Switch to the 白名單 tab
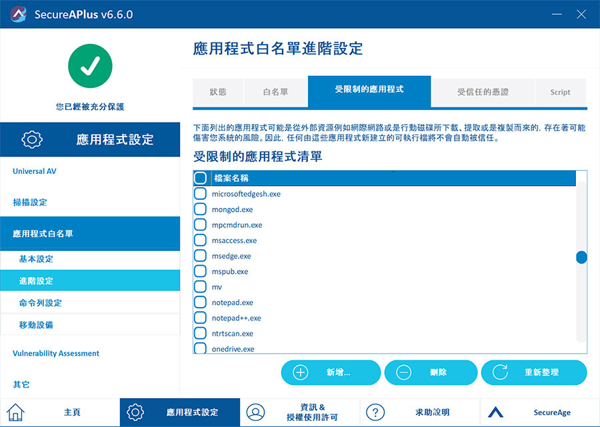The width and height of the screenshot is (600, 427). point(275,92)
